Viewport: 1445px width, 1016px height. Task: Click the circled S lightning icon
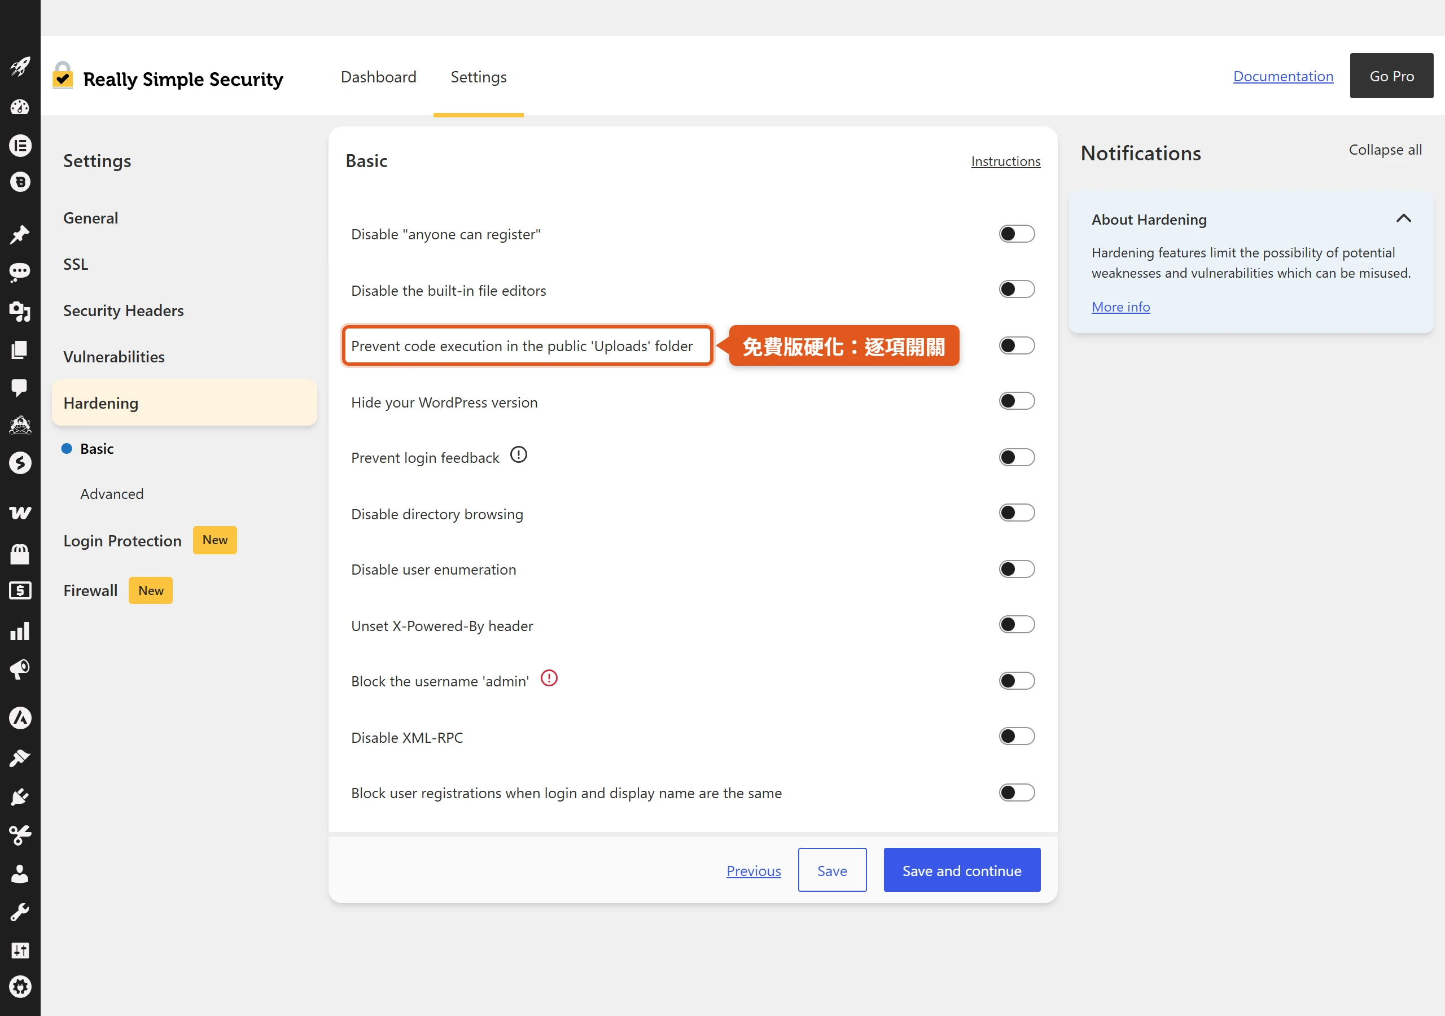[x=20, y=463]
